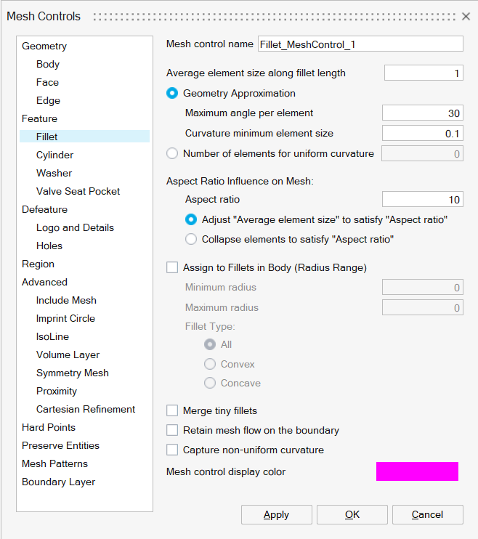This screenshot has height=539, width=478.
Task: Choose Collapse elements to satisfy Aspect ratio
Action: [x=191, y=239]
